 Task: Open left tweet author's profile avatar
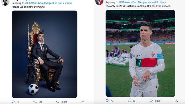tap(5, 2)
